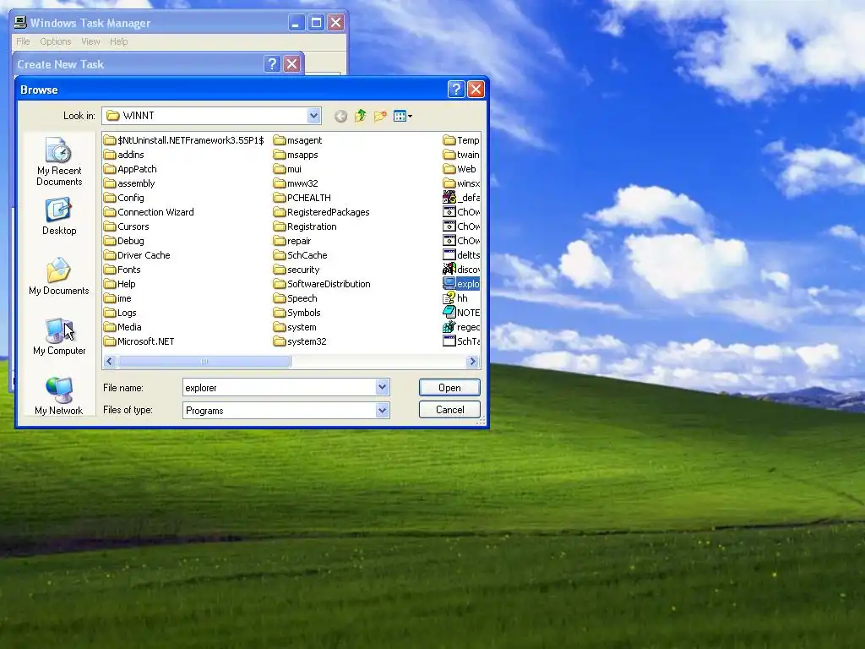
Task: Open Help menu in Task Manager
Action: point(118,41)
